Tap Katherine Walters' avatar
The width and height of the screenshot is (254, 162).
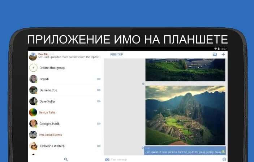coord(33,146)
